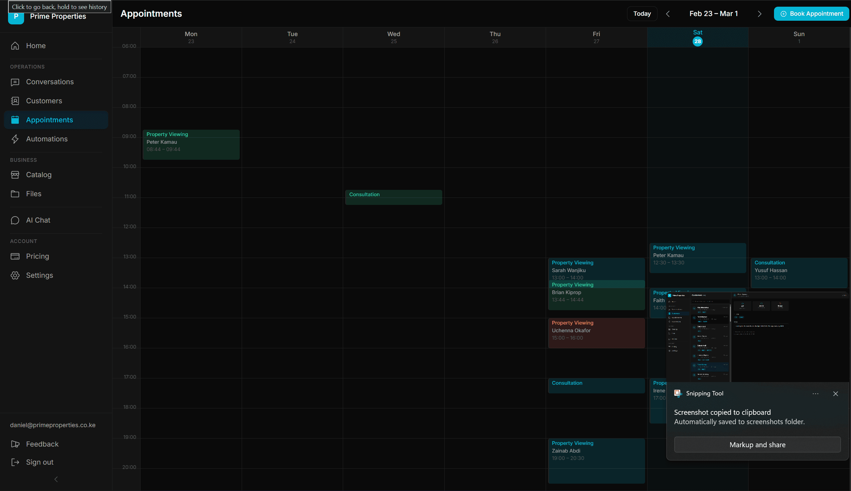Image resolution: width=851 pixels, height=491 pixels.
Task: Select Appointments in the sidebar
Action: [x=50, y=120]
